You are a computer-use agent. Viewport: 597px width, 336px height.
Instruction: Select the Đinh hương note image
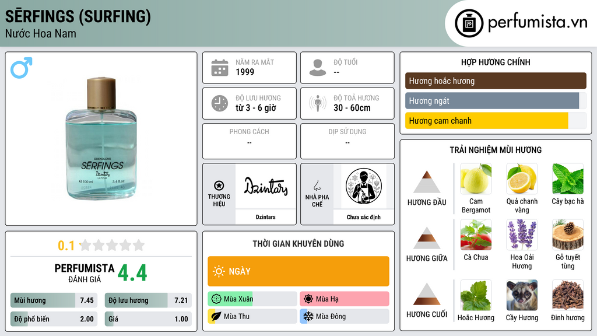pos(568,295)
